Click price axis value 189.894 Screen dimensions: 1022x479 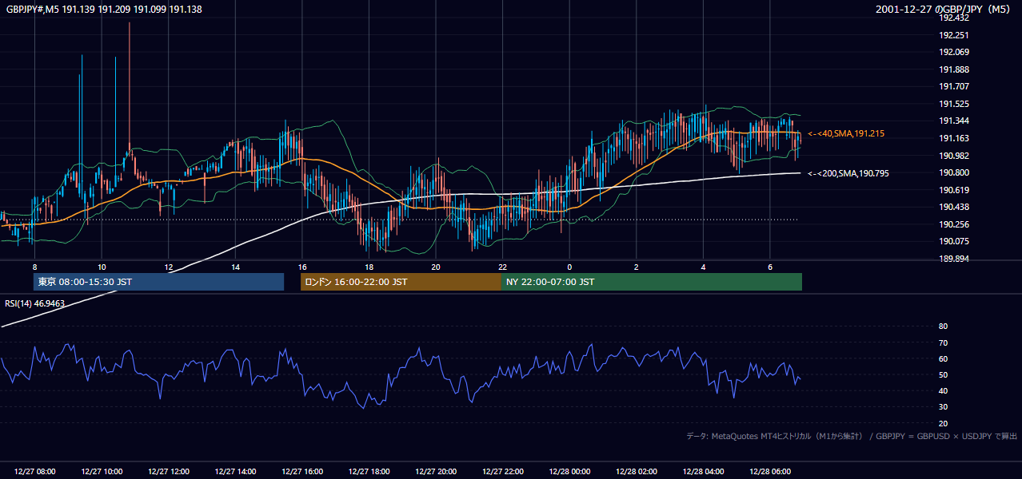954,259
